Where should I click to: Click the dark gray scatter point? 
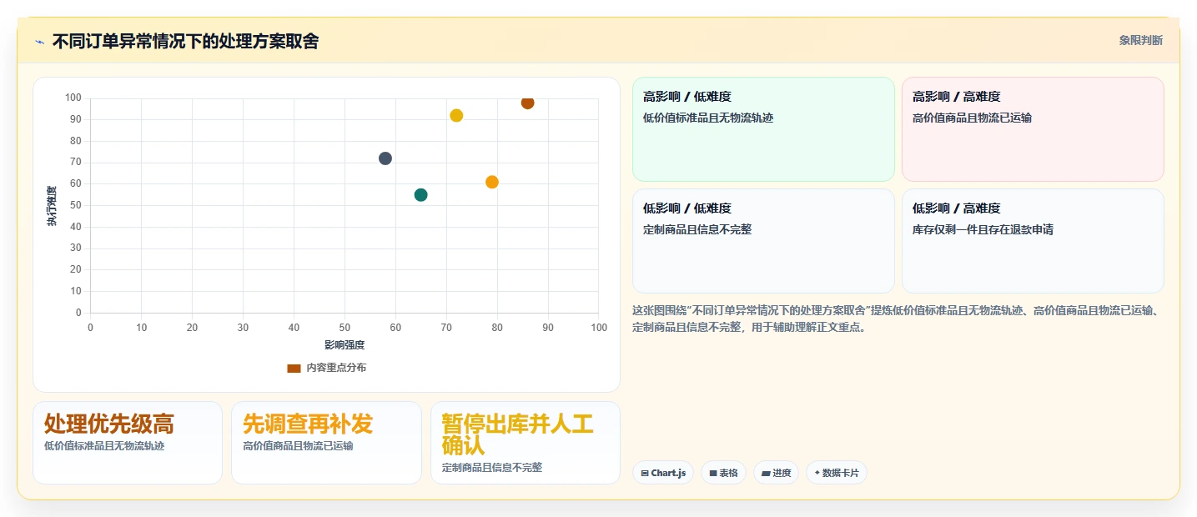click(x=385, y=158)
